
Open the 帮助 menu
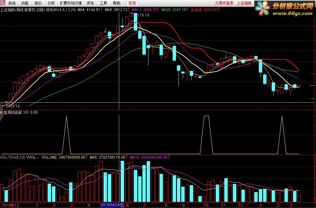point(116,3)
